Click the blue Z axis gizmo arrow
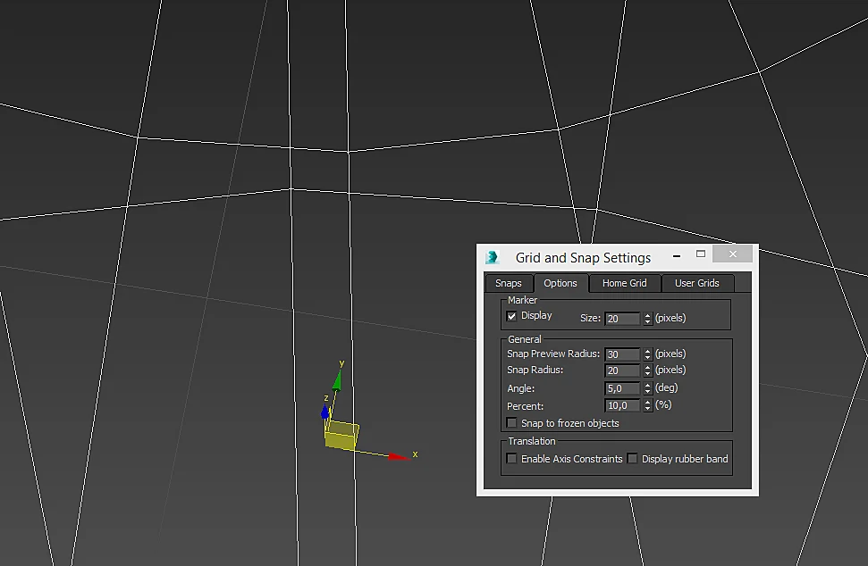 coord(325,412)
